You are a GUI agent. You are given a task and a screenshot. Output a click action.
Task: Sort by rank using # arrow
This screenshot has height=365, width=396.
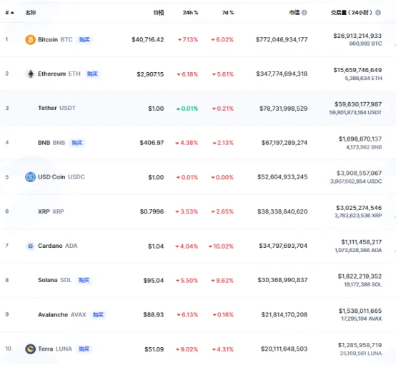[9, 13]
